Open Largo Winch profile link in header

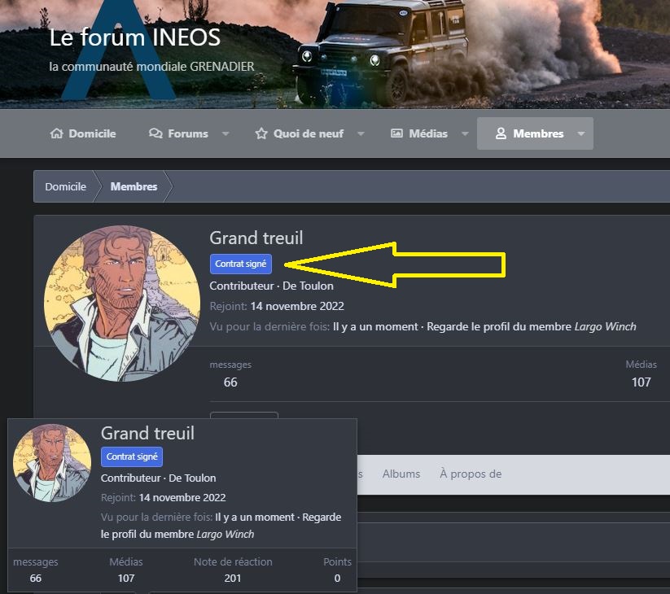pyautogui.click(x=605, y=326)
